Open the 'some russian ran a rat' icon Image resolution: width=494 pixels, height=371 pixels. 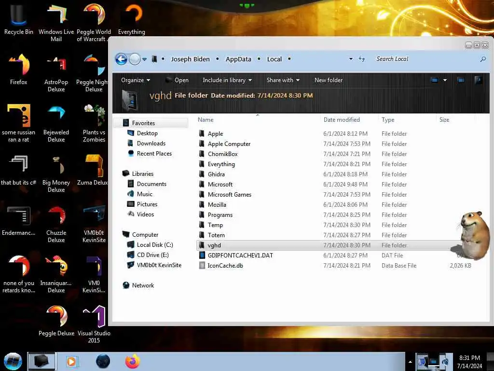(18, 123)
